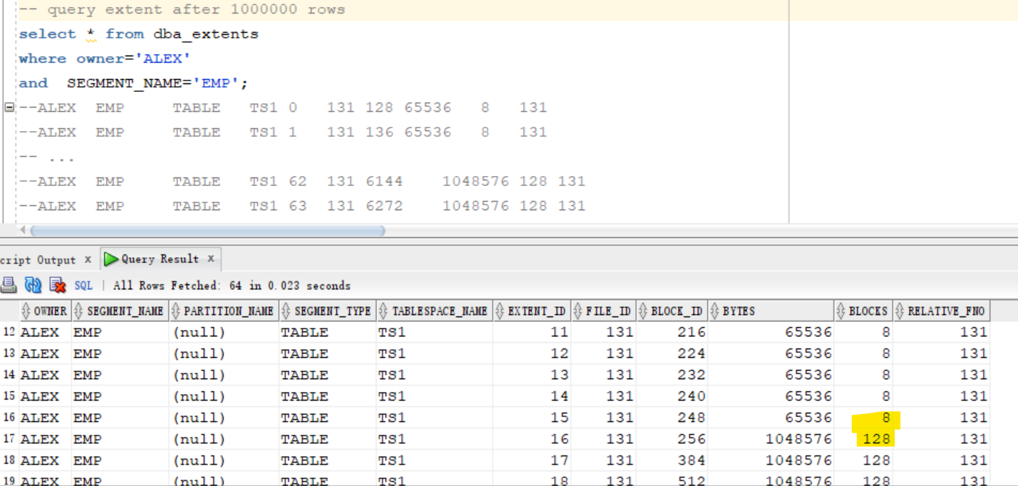Select row number 18 in result grid
This screenshot has height=486, width=1018.
9,460
